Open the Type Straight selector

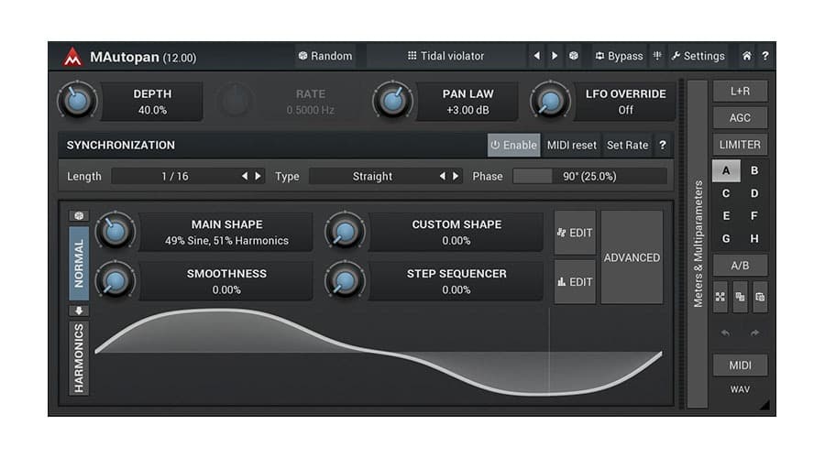coord(386,176)
